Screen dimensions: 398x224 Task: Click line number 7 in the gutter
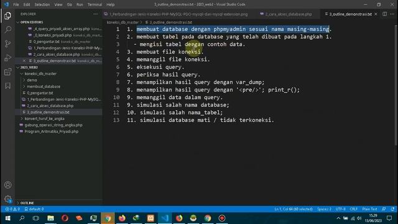click(118, 75)
